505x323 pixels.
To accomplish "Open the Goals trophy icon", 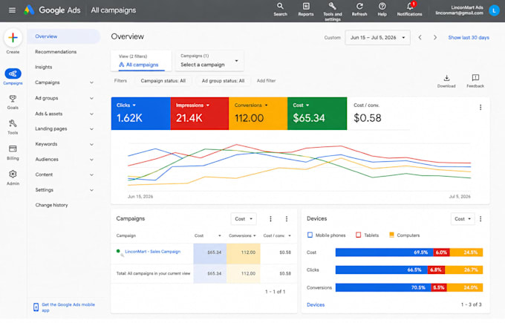I will point(13,99).
